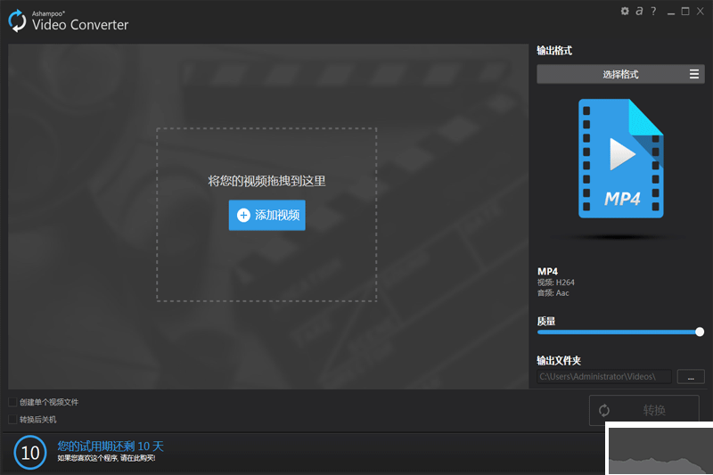713x475 pixels.
Task: Click the 添加视频 button
Action: point(266,215)
